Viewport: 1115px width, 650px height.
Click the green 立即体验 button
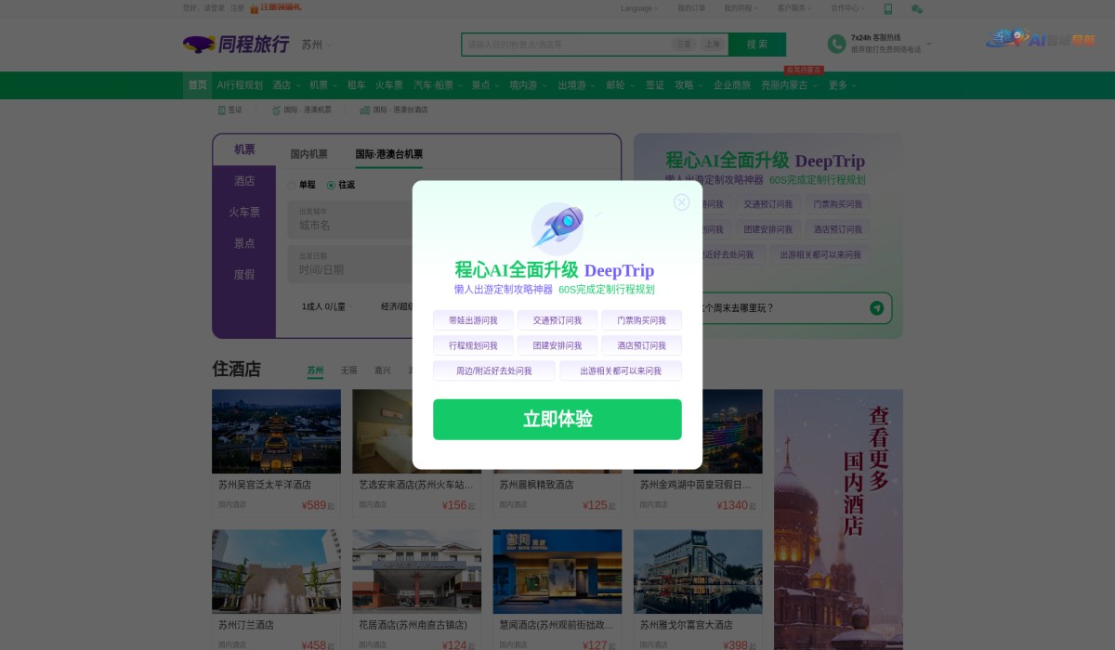pos(557,420)
